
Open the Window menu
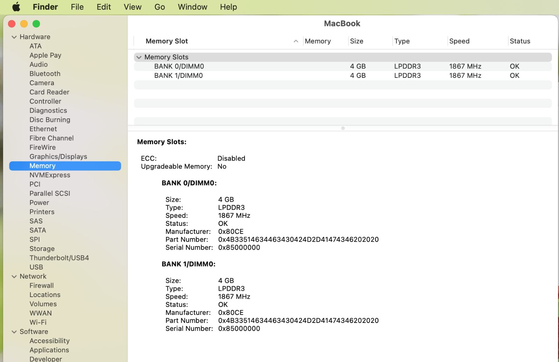[x=193, y=7]
